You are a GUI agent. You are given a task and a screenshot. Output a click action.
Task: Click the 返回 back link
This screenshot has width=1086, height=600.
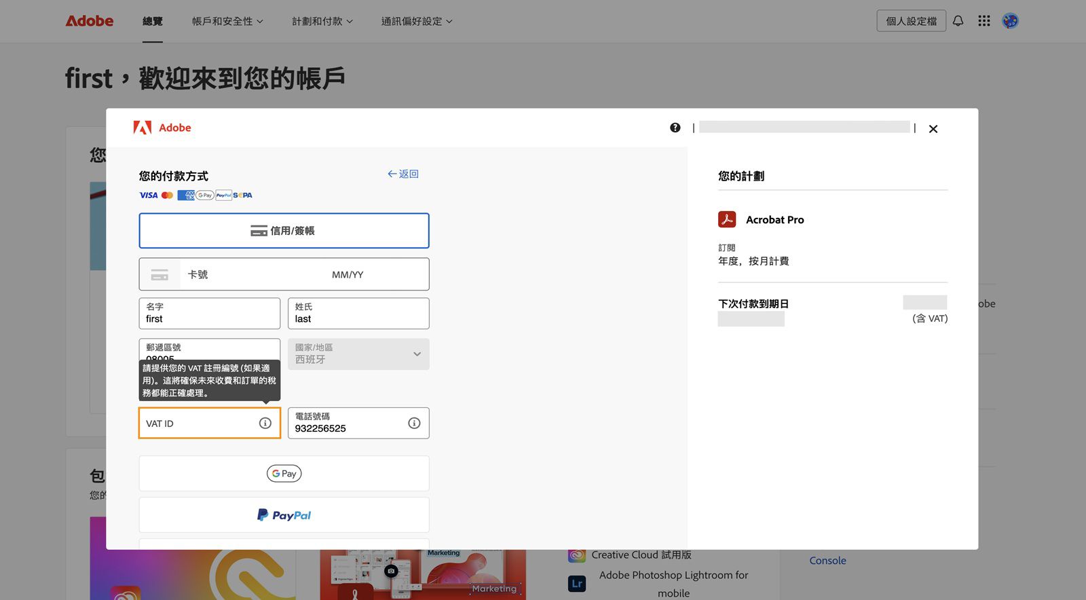pos(403,174)
